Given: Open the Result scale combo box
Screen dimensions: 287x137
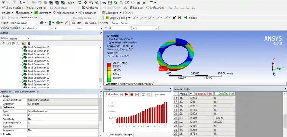Looking at the screenshot, I should coord(24,23).
